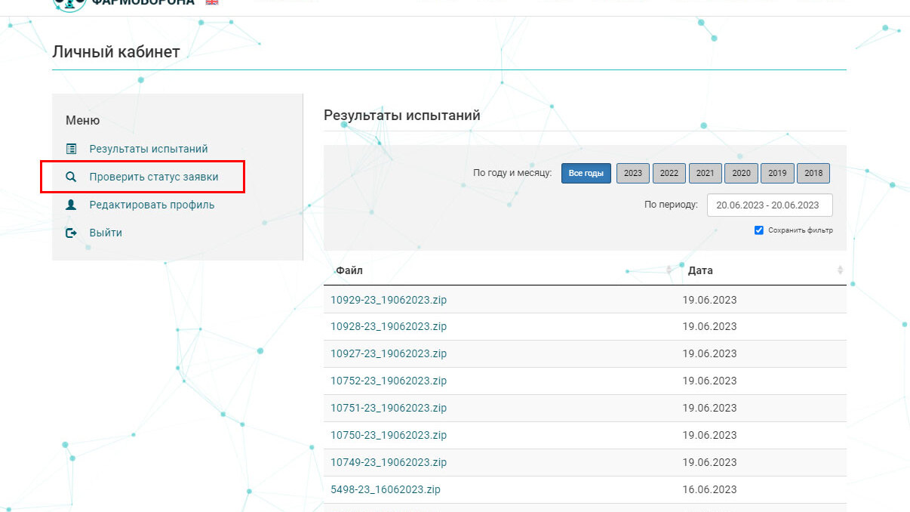The width and height of the screenshot is (910, 512).
Task: Click the list icon beside Результаты испытаний
Action: point(72,149)
